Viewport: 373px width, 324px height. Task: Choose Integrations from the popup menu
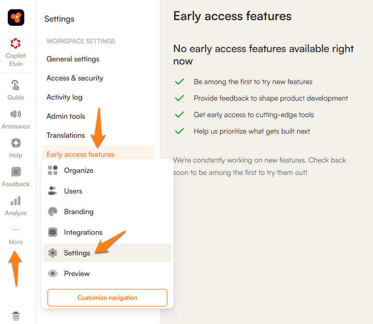(x=83, y=232)
